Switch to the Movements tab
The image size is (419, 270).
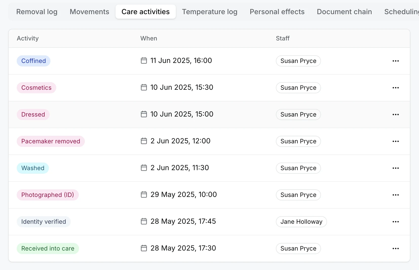tap(89, 12)
